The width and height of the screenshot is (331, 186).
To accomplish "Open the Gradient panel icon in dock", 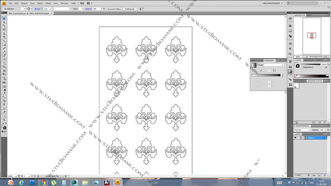I will point(290,72).
